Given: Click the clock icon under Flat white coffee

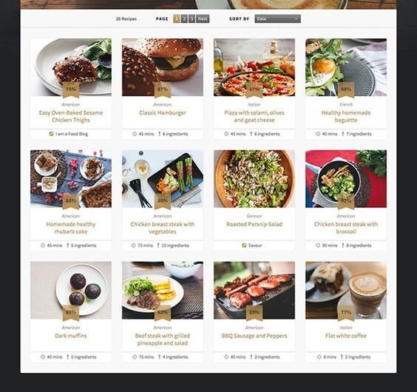Looking at the screenshot, I should 319,357.
